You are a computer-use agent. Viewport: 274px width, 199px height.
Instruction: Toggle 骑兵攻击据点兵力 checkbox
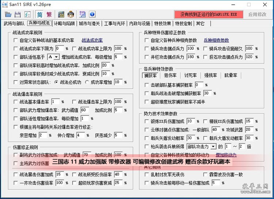(x=147, y=49)
